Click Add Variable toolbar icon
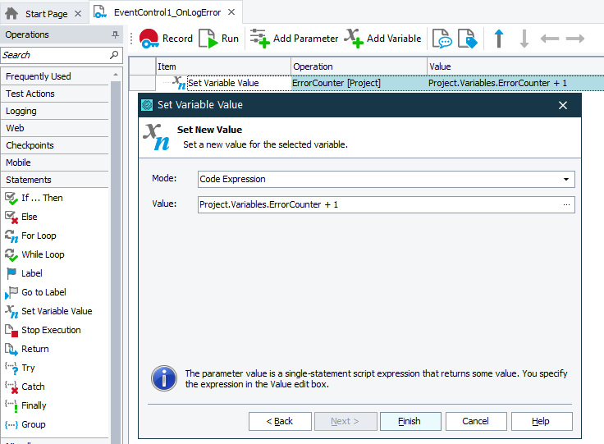 point(383,39)
